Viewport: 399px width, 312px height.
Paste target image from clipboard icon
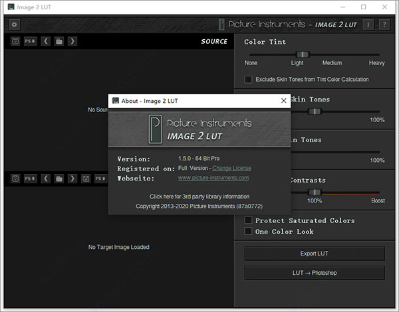[15, 179]
